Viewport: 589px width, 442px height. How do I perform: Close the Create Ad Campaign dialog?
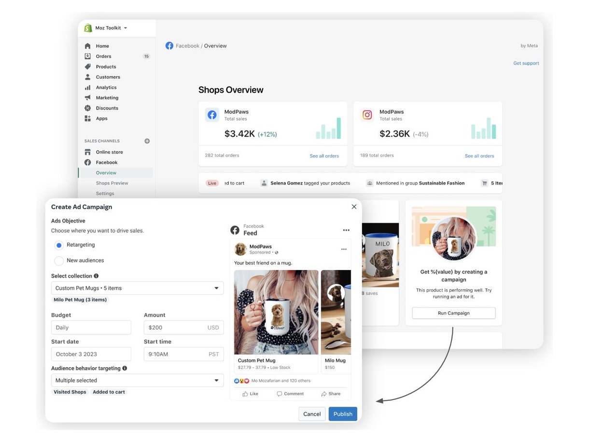click(x=354, y=207)
